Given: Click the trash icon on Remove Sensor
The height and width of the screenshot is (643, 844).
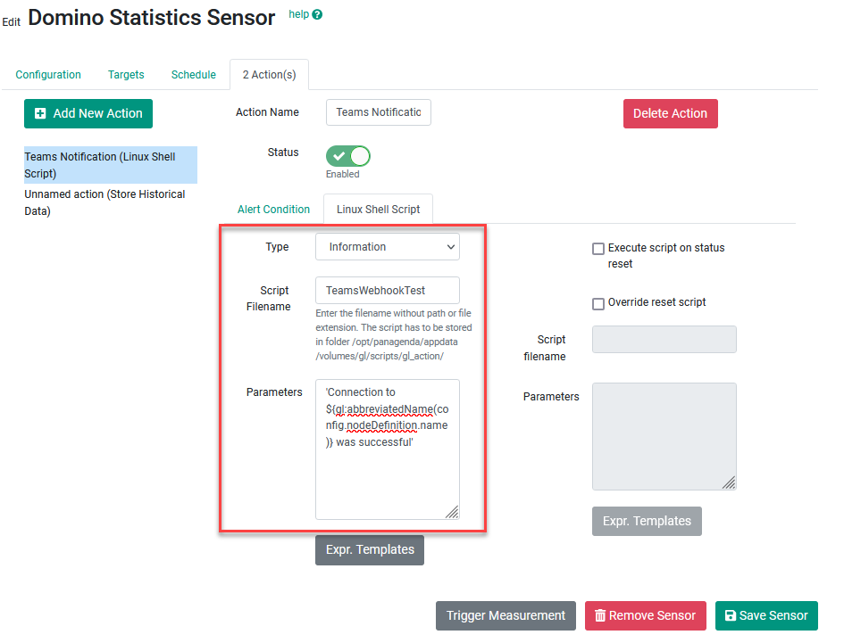Looking at the screenshot, I should click(x=600, y=615).
